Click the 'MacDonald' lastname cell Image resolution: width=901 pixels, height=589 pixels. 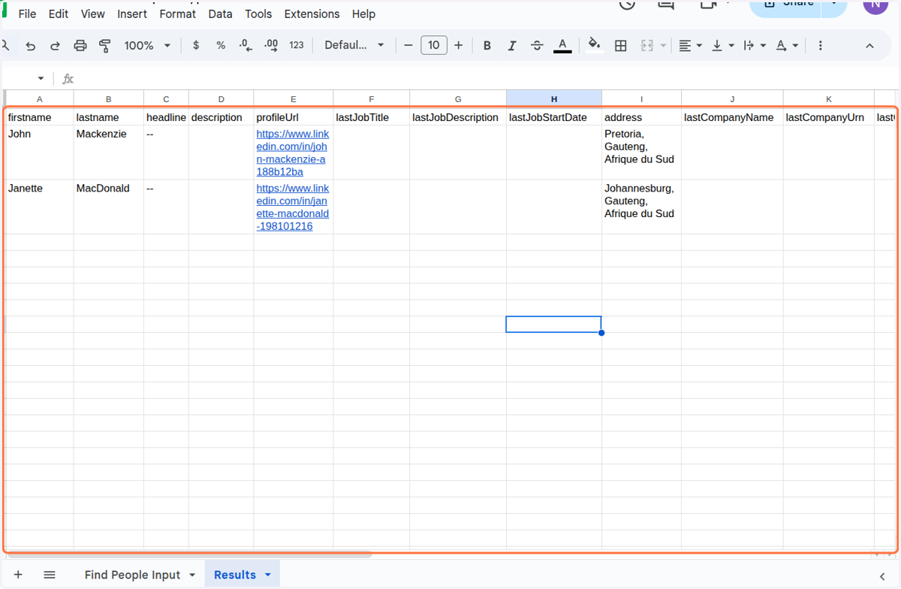tap(109, 207)
